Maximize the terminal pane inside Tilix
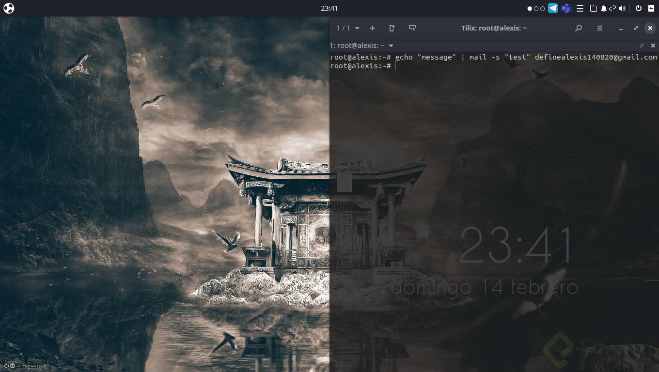Screen dimensions: 659x372 click(x=642, y=46)
